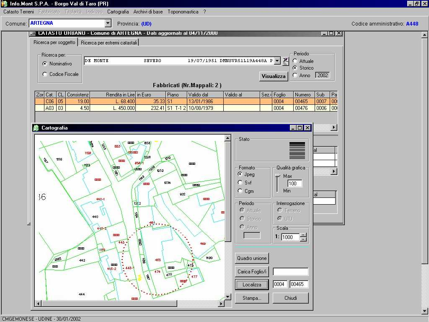Open the ? help menu
This screenshot has width=429, height=322.
point(204,12)
